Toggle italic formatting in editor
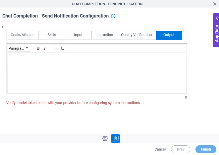Image resolution: width=219 pixels, height=155 pixels. coord(45,48)
